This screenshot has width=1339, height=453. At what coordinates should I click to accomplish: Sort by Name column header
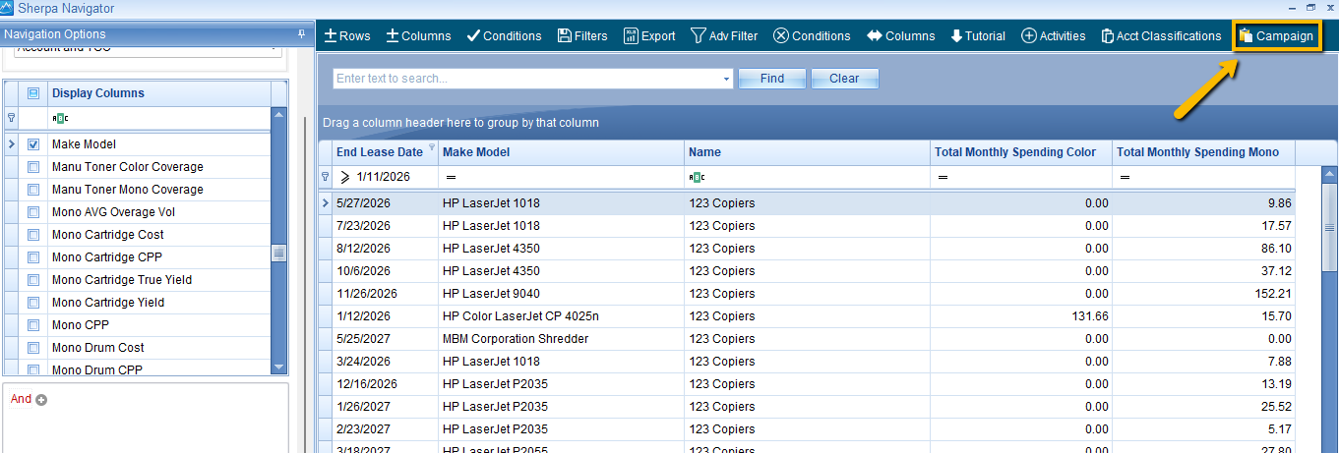(x=808, y=152)
